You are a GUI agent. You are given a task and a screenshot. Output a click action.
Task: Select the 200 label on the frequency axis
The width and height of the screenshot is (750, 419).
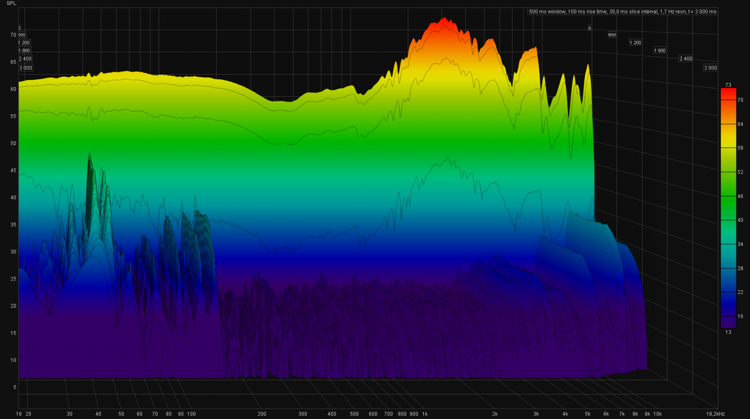point(262,414)
